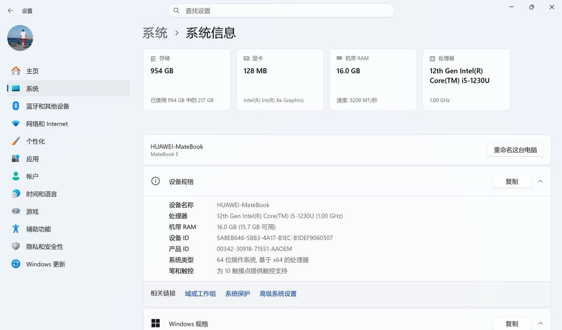
Task: Click the MateBook E model text
Action: (x=165, y=154)
